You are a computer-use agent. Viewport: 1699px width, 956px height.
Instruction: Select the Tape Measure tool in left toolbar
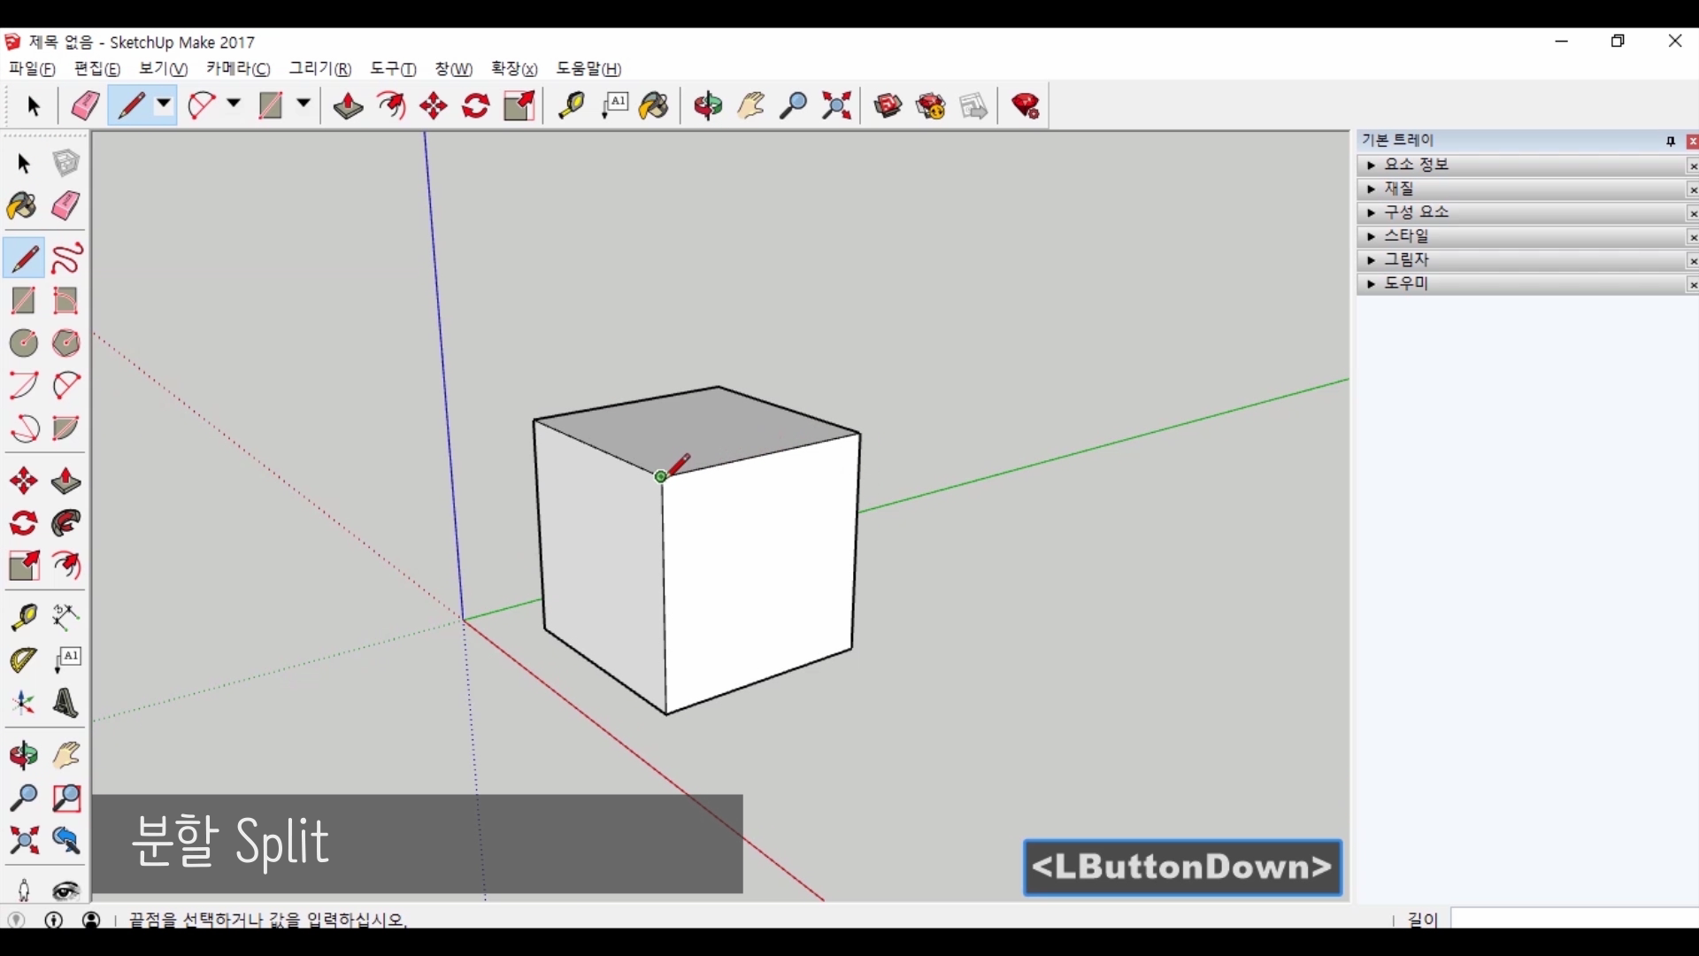coord(24,617)
